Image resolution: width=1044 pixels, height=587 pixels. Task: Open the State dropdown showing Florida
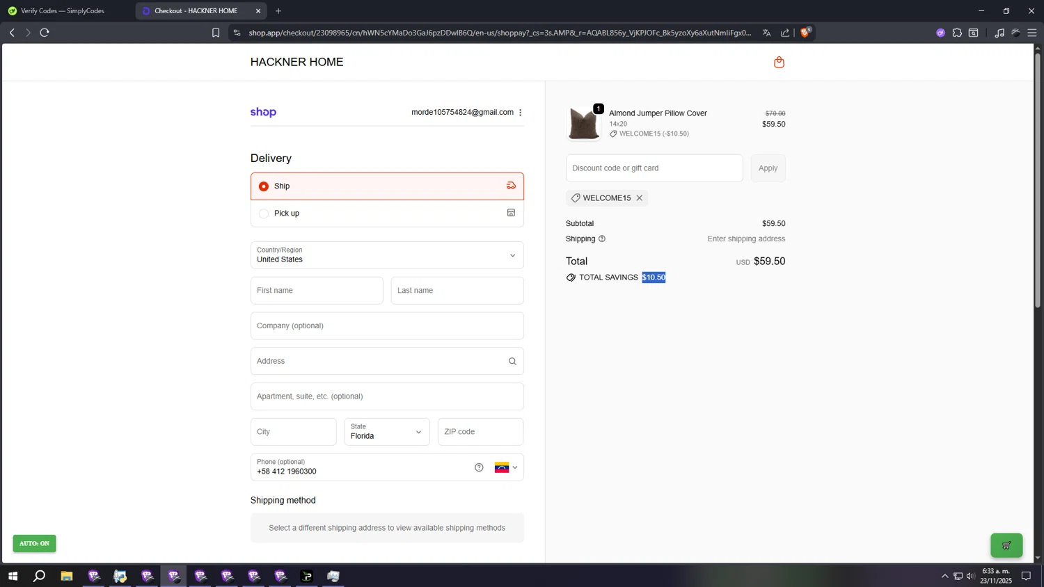387,432
